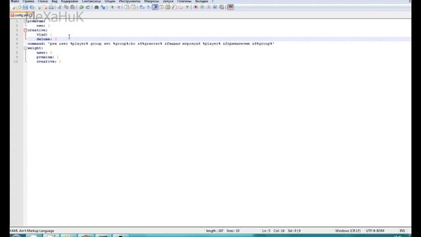Click the Zoom In toolbar icon
Image resolution: width=421 pixels, height=237 pixels.
(112, 7)
